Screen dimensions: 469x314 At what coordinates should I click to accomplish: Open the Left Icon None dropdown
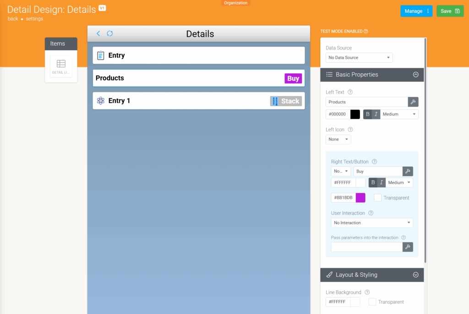click(338, 139)
